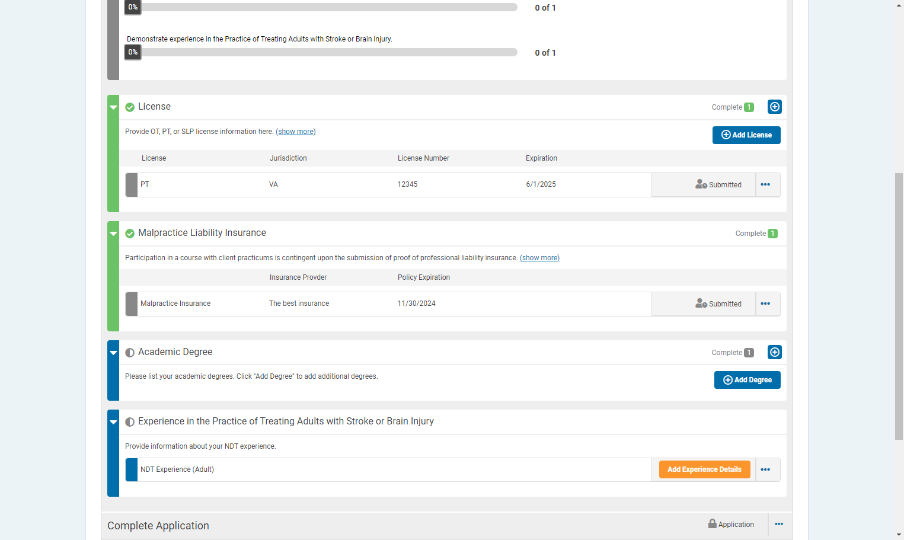Collapse the License section

(113, 107)
